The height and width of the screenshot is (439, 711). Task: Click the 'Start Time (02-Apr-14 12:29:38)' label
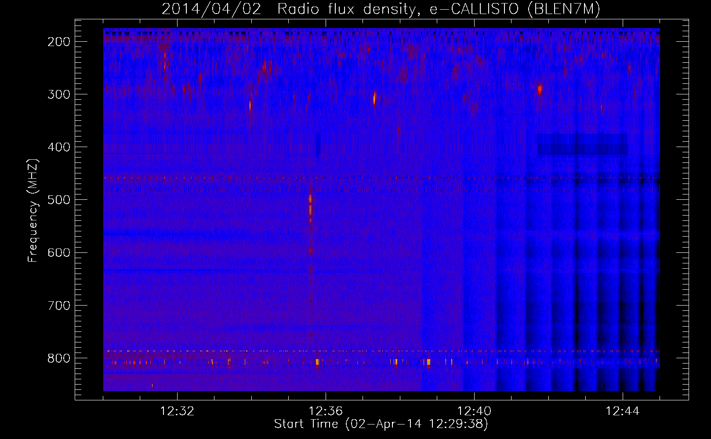381,424
